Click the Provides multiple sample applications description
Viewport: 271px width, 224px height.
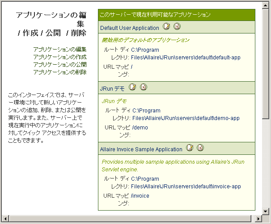[x=173, y=166]
